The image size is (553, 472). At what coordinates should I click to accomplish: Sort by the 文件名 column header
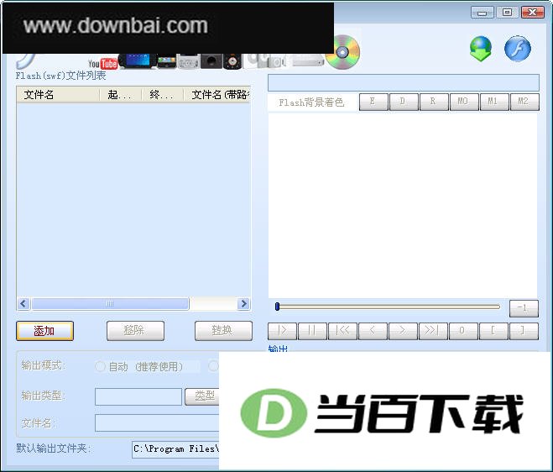click(x=58, y=95)
